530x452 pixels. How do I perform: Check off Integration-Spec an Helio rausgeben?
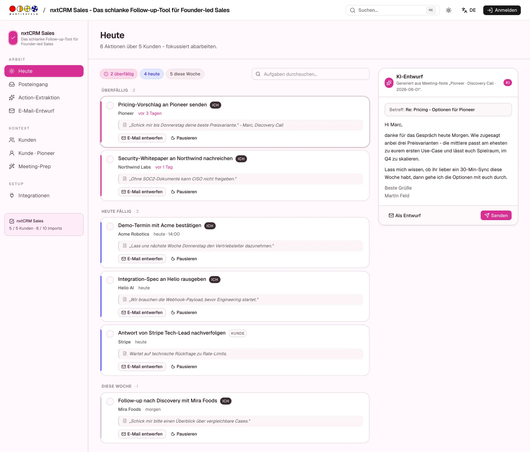click(x=110, y=280)
